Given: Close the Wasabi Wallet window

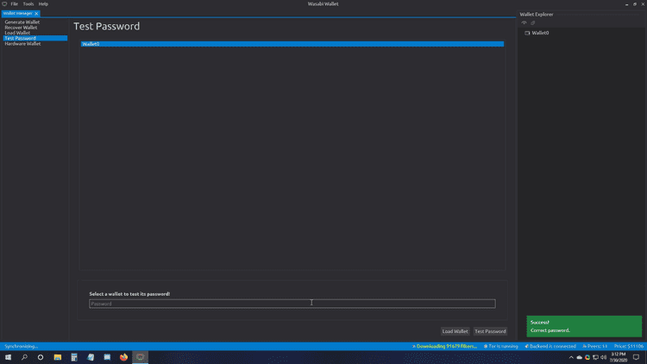Looking at the screenshot, I should coord(643,4).
